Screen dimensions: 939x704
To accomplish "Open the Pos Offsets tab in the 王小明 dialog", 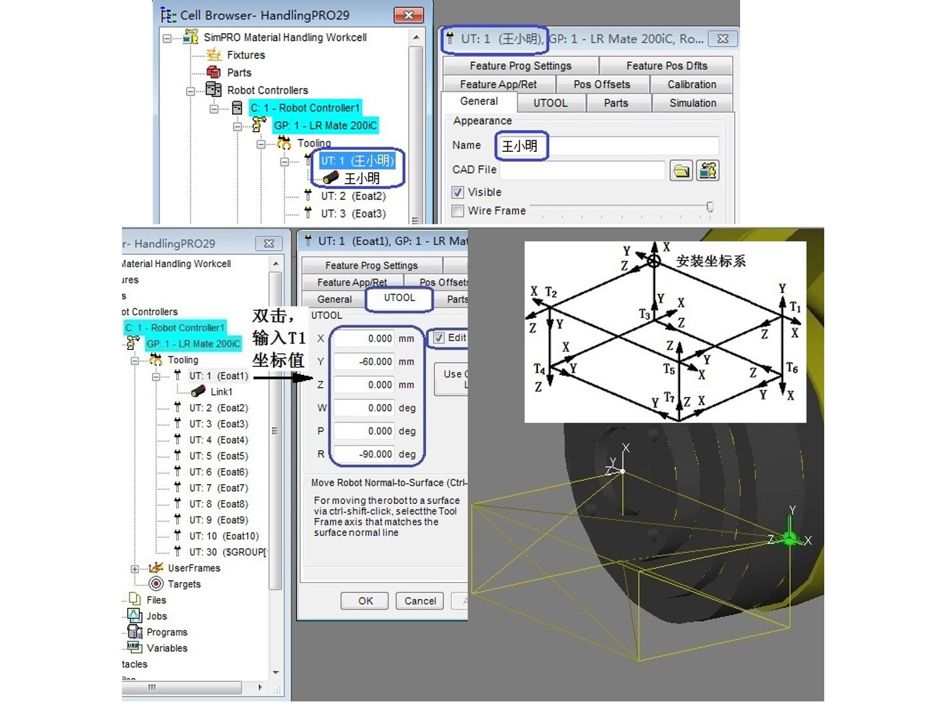I will pos(602,84).
